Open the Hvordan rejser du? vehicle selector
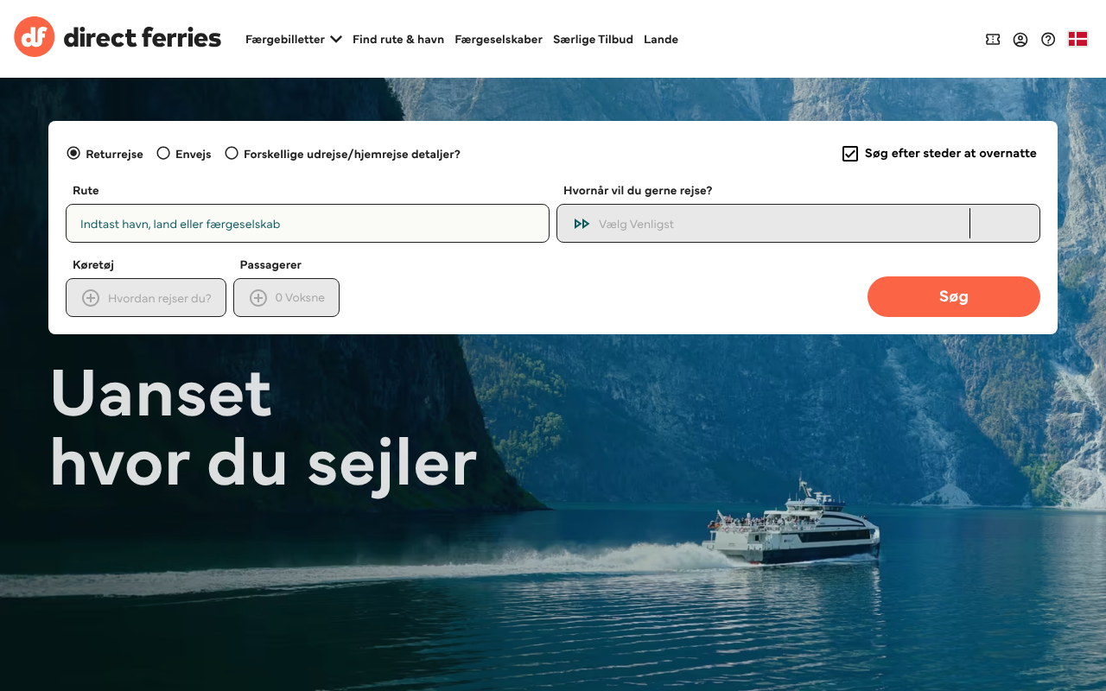Screen dimensions: 1106x691 [x=146, y=298]
